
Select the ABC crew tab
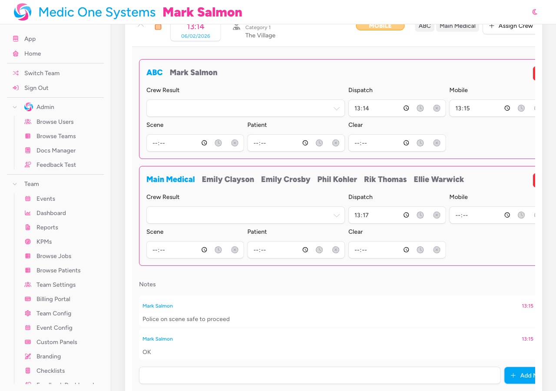point(424,26)
